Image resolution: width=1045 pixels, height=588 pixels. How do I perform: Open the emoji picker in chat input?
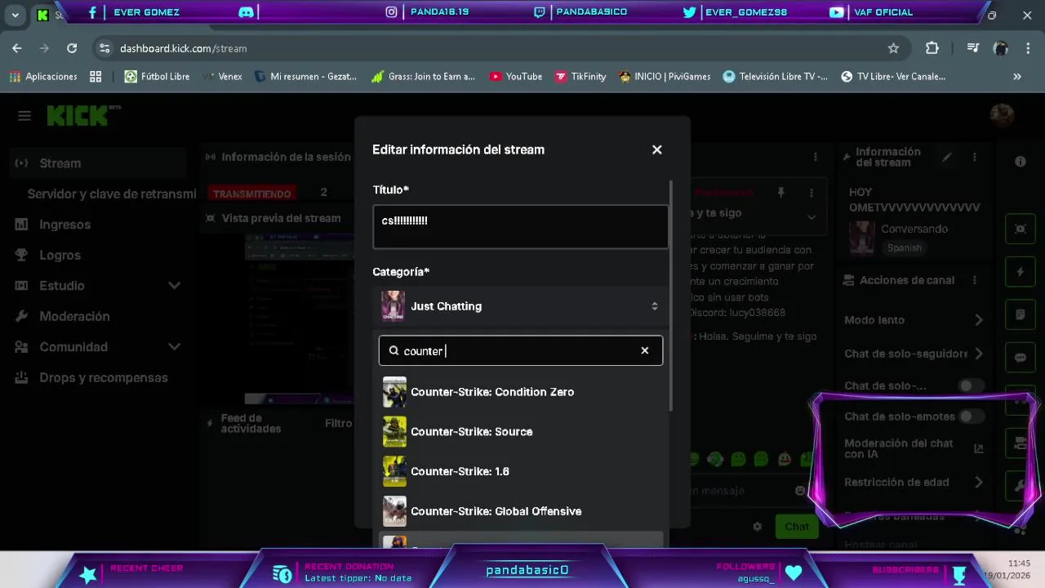tap(800, 491)
